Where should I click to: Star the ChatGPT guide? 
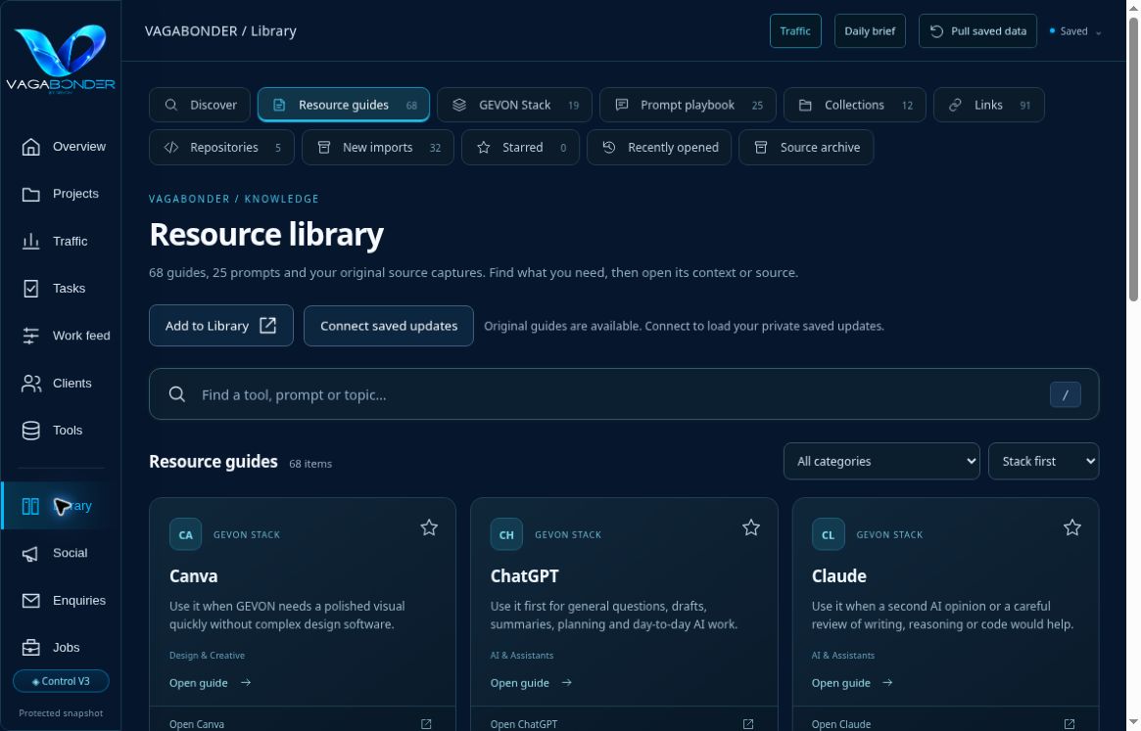point(751,527)
